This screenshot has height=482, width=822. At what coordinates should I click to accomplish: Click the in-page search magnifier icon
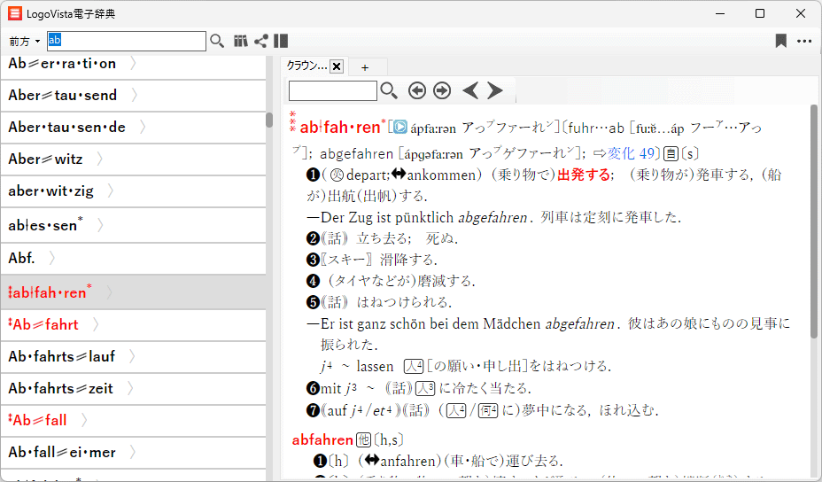coord(388,90)
